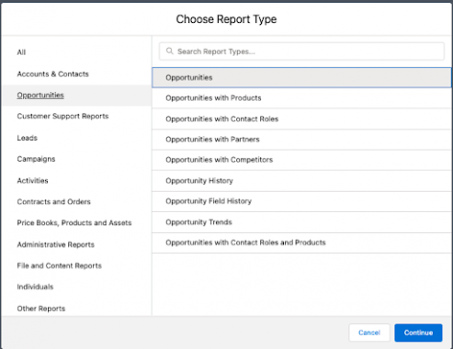
Task: Click the search magnifier icon
Action: pos(169,51)
